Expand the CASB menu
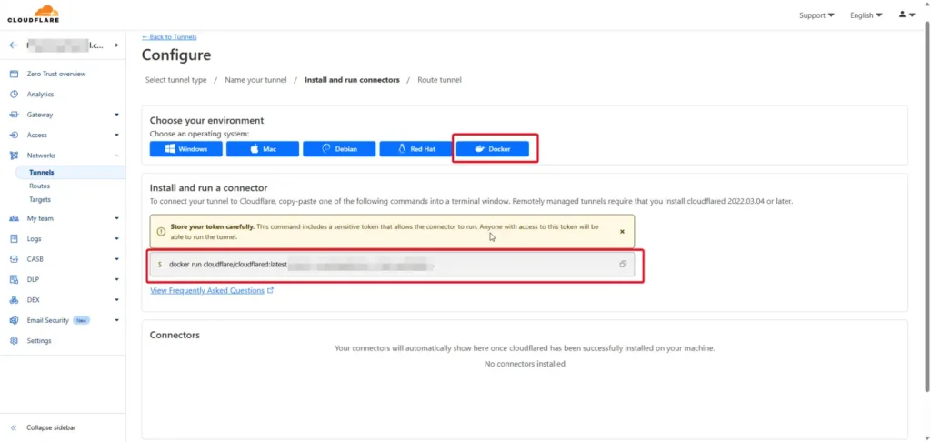Viewport: 931px width, 442px height. point(116,259)
